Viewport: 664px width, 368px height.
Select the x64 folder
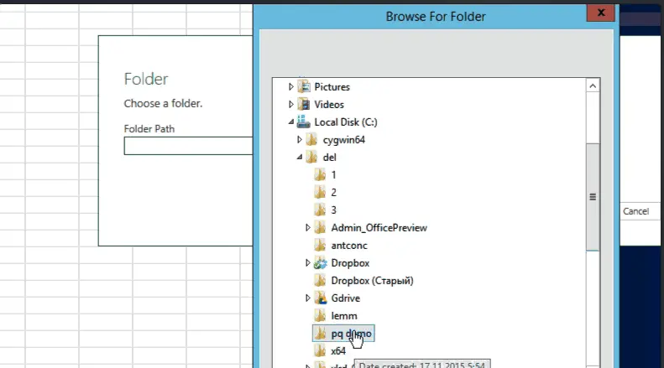[337, 351]
